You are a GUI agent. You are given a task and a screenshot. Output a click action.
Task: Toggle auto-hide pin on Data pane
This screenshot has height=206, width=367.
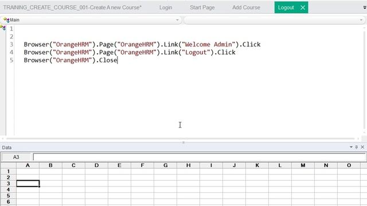point(357,147)
